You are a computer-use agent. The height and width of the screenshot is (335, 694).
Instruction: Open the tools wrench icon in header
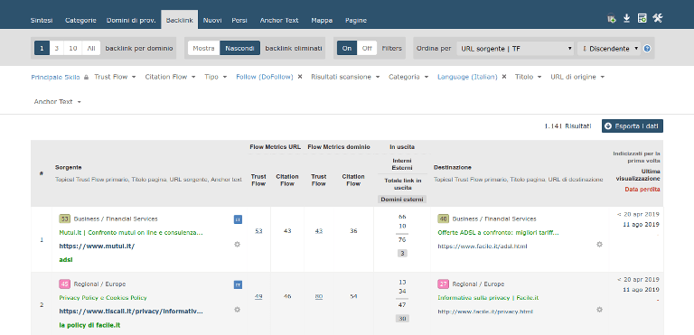657,18
